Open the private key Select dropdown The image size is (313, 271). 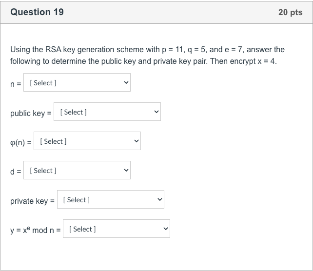point(111,199)
